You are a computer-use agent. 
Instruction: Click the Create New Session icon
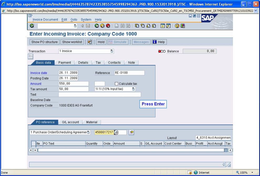pos(163,26)
